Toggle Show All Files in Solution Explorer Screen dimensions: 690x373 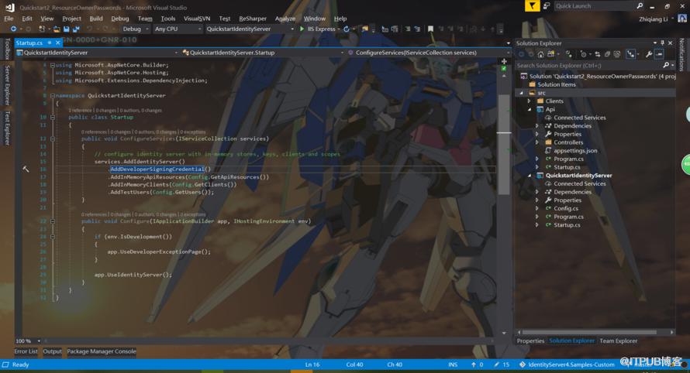coord(617,54)
